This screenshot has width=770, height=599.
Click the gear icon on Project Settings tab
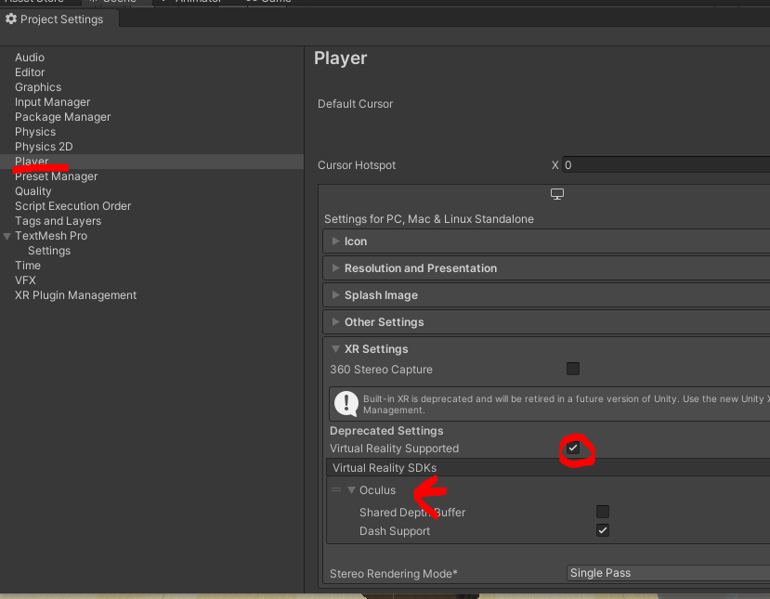11,20
